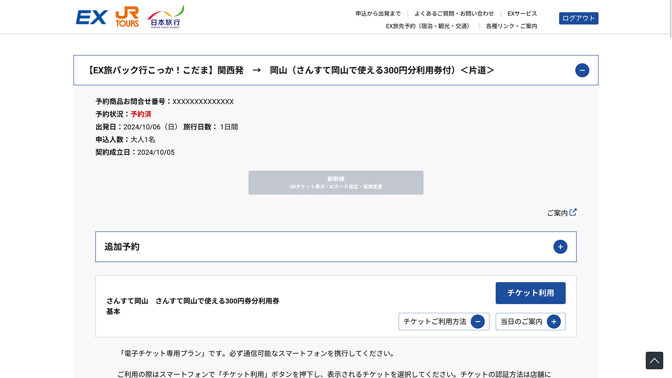Open 申込から出発まで menu link
The height and width of the screenshot is (378, 672).
click(378, 14)
